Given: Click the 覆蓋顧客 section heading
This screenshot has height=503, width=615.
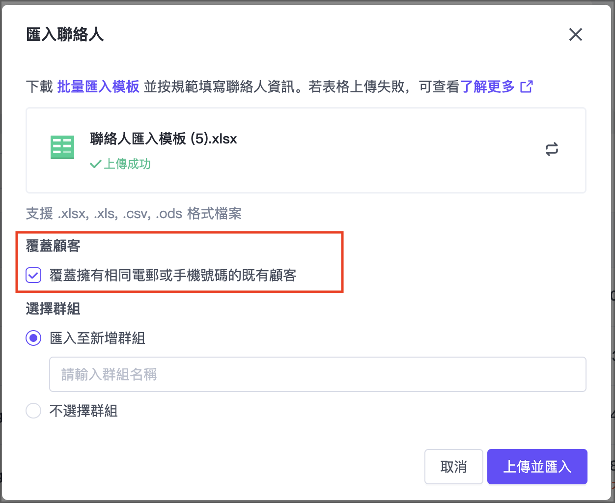Looking at the screenshot, I should 53,246.
